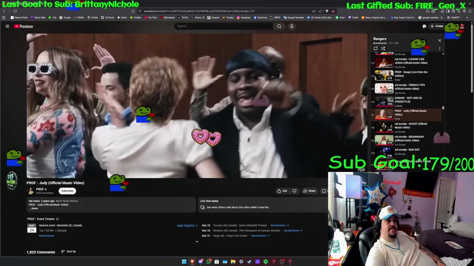Play LOOKIN' LIKE JESUS from playlist

(x=407, y=62)
